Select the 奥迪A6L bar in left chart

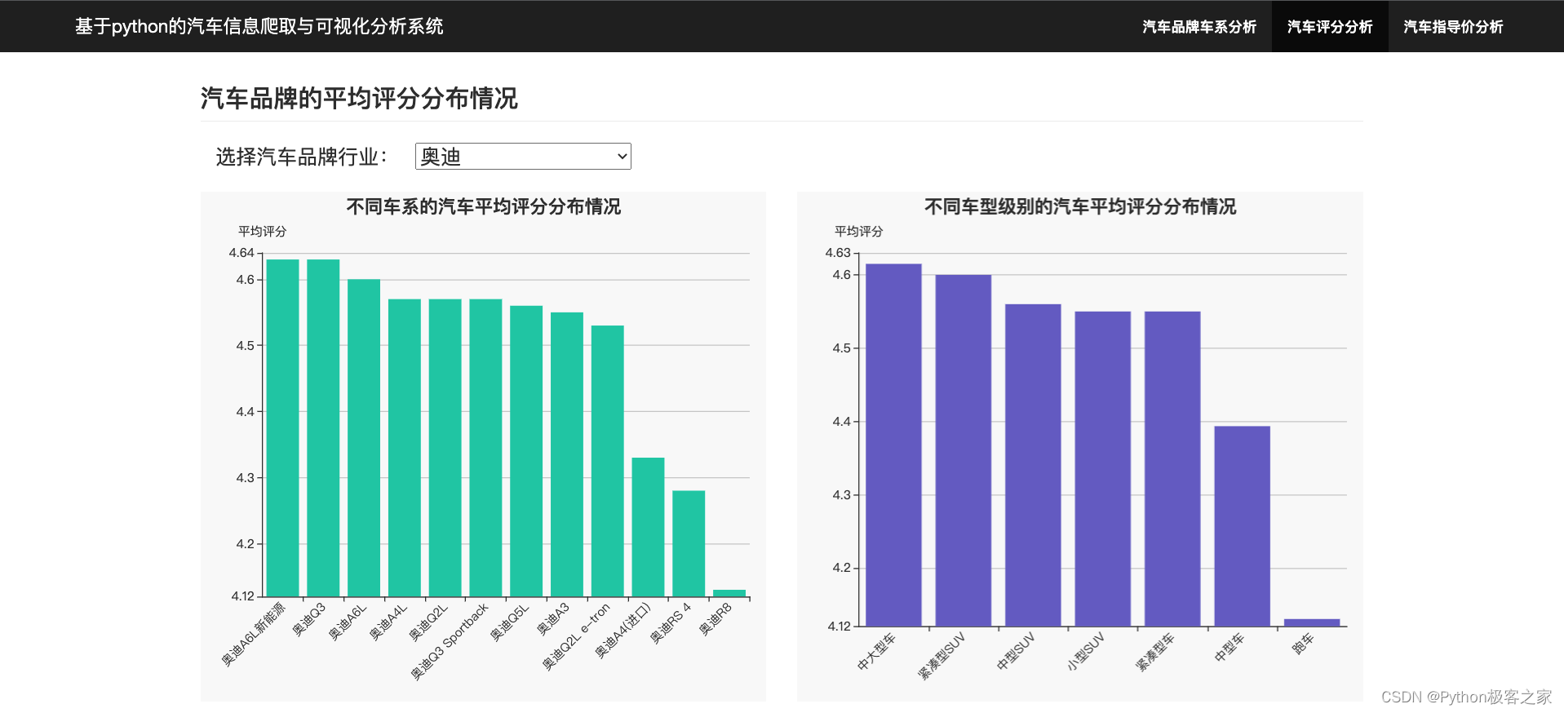(x=364, y=438)
